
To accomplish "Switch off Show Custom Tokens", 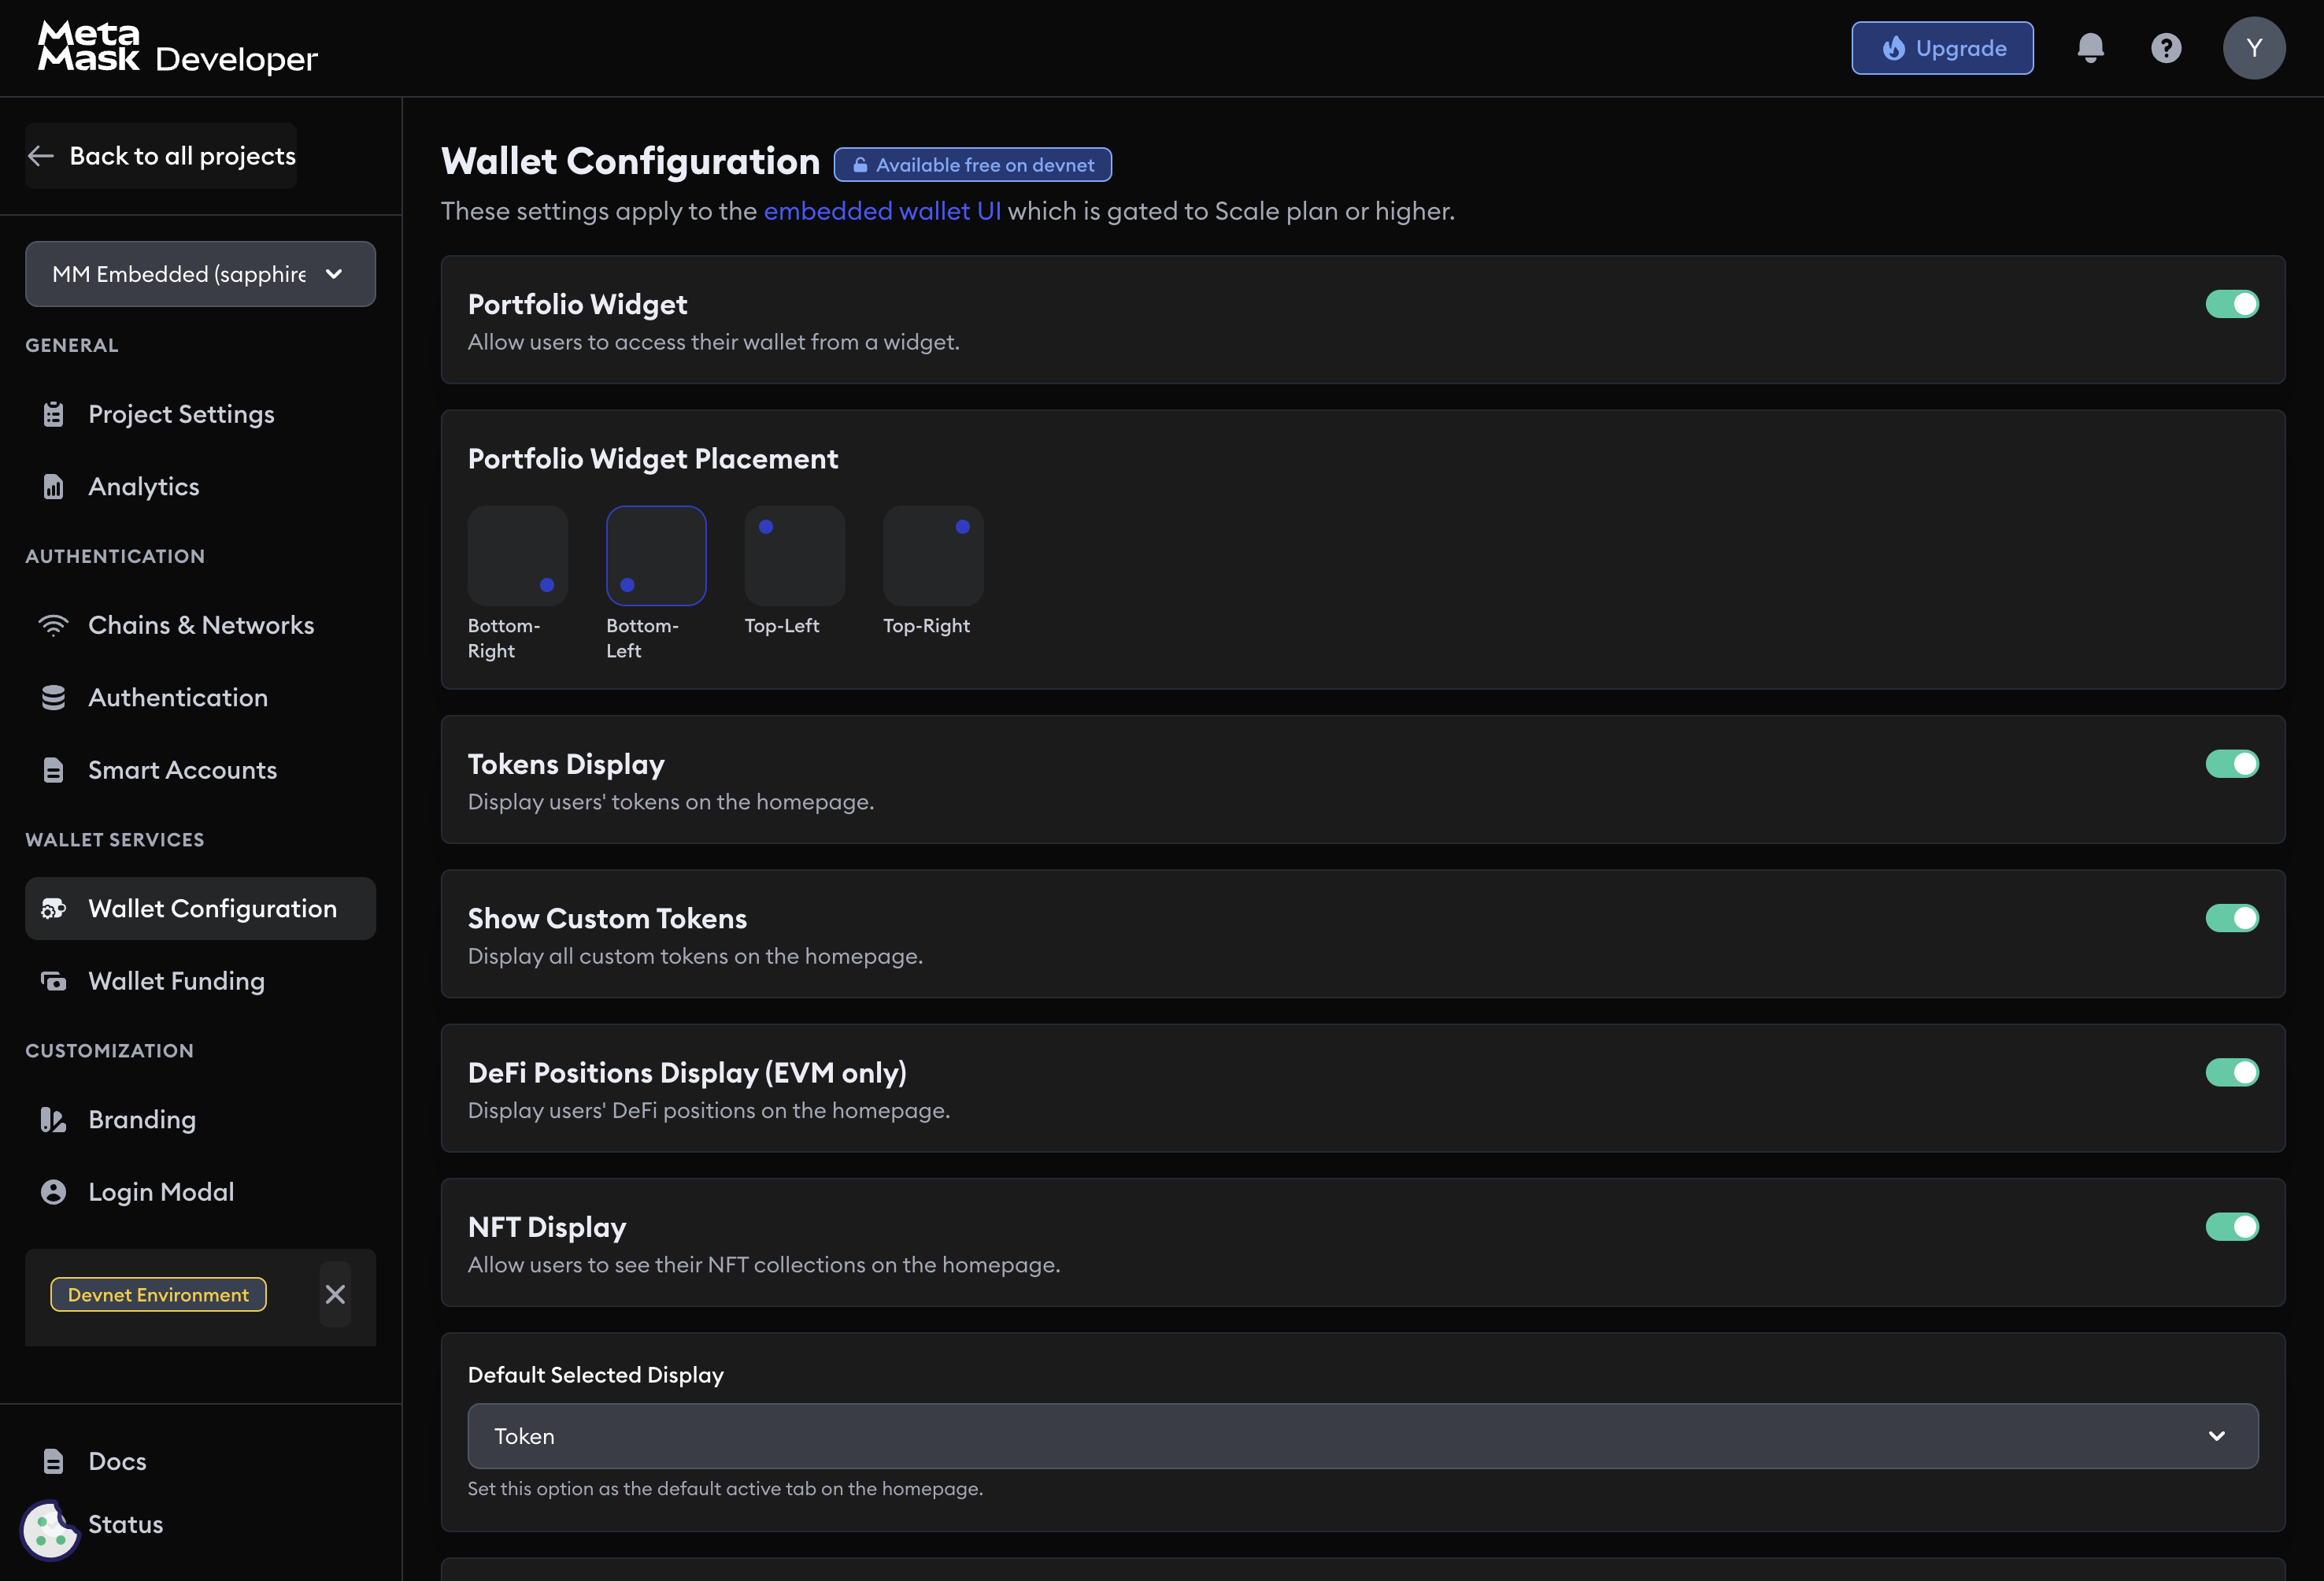I will point(2231,918).
